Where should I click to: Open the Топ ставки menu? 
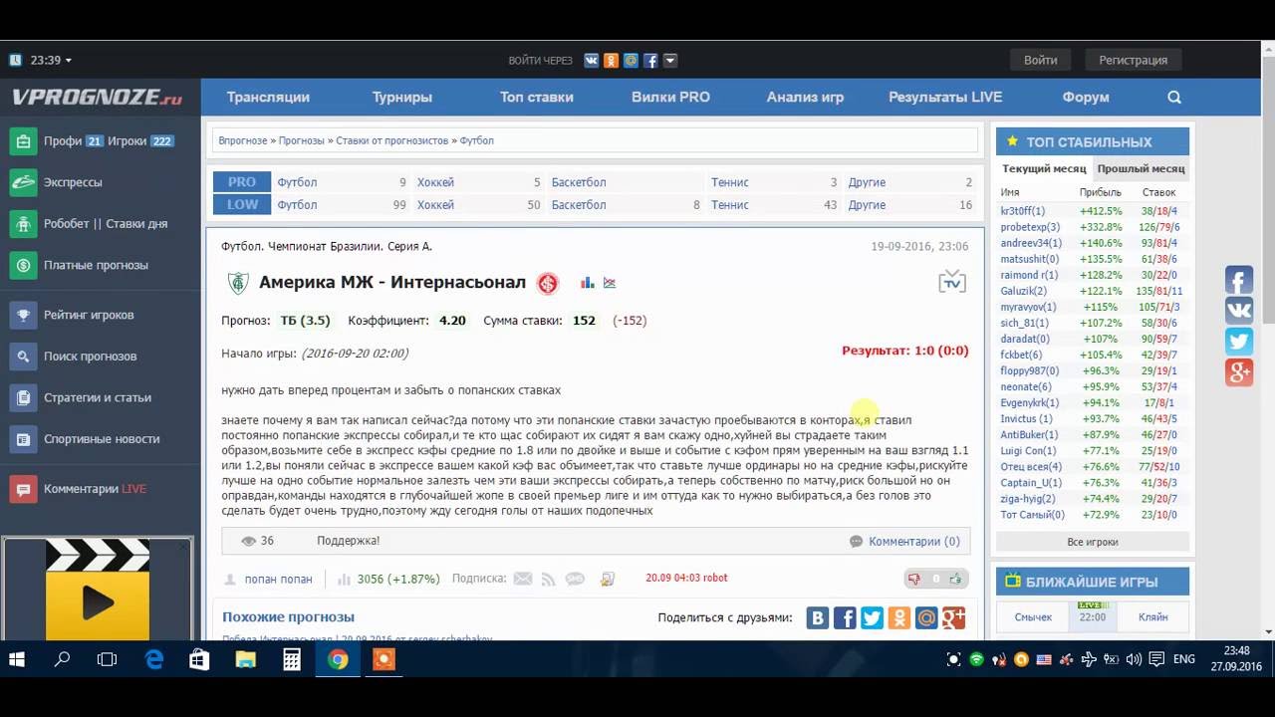click(537, 98)
